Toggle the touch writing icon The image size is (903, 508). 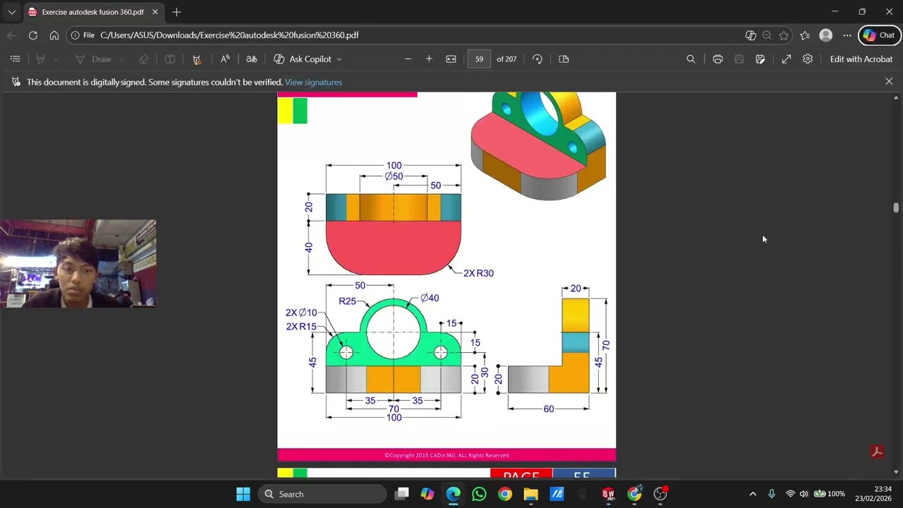pyautogui.click(x=197, y=59)
